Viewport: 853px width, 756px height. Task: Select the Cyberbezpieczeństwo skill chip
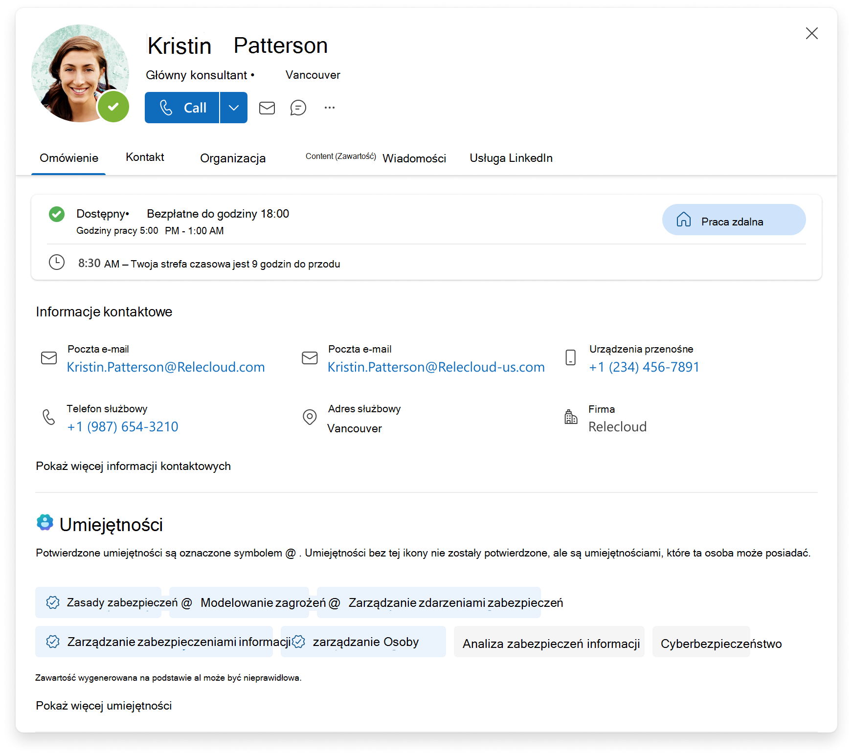click(701, 642)
